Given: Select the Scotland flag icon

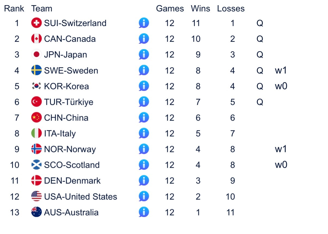Looking at the screenshot, I should coord(36,165).
